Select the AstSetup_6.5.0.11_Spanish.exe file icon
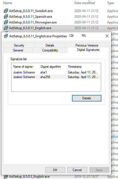The height and width of the screenshot is (179, 118). tap(6, 16)
